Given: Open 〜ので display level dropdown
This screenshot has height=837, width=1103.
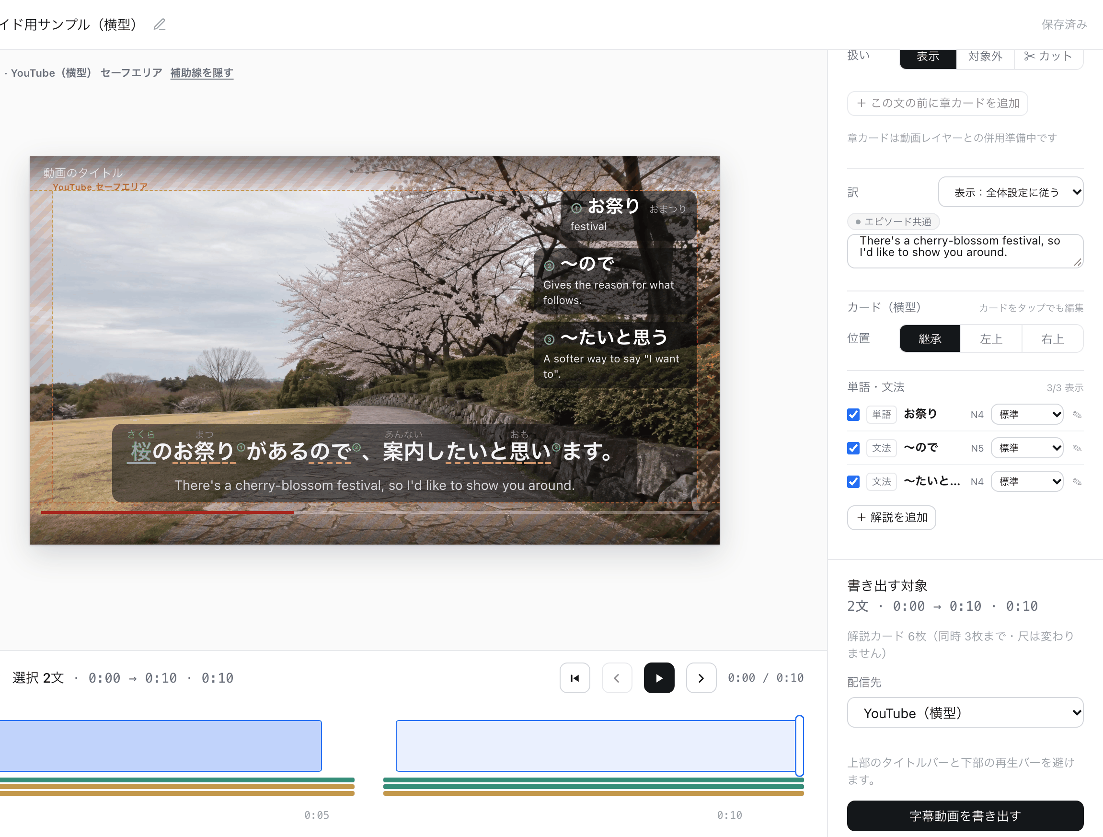Looking at the screenshot, I should tap(1027, 448).
